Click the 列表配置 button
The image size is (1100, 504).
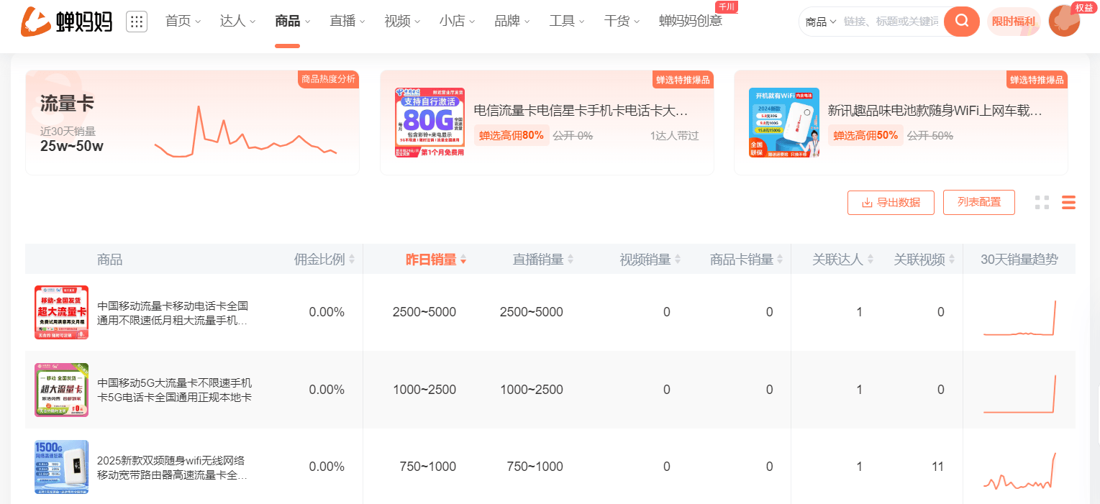(979, 203)
